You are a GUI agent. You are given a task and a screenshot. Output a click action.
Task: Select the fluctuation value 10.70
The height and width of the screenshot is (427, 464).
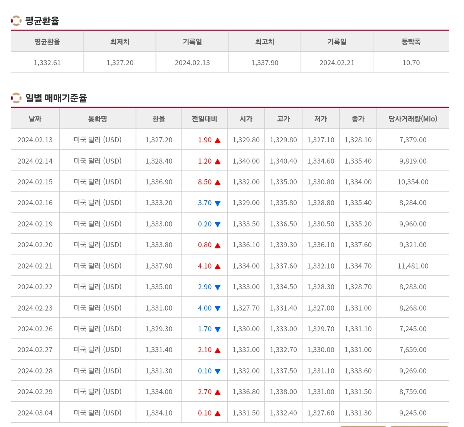click(411, 63)
